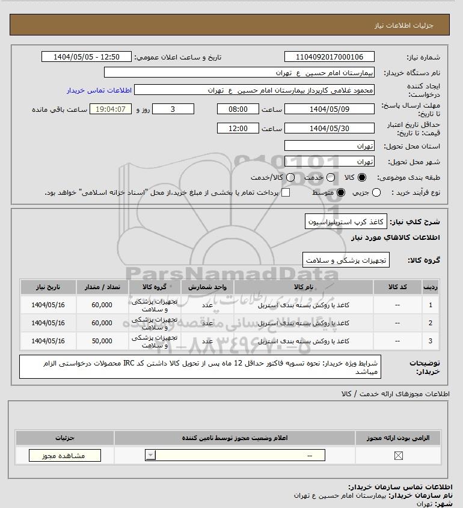Click price validity date 1404/05/30
The image size is (463, 508).
329,128
